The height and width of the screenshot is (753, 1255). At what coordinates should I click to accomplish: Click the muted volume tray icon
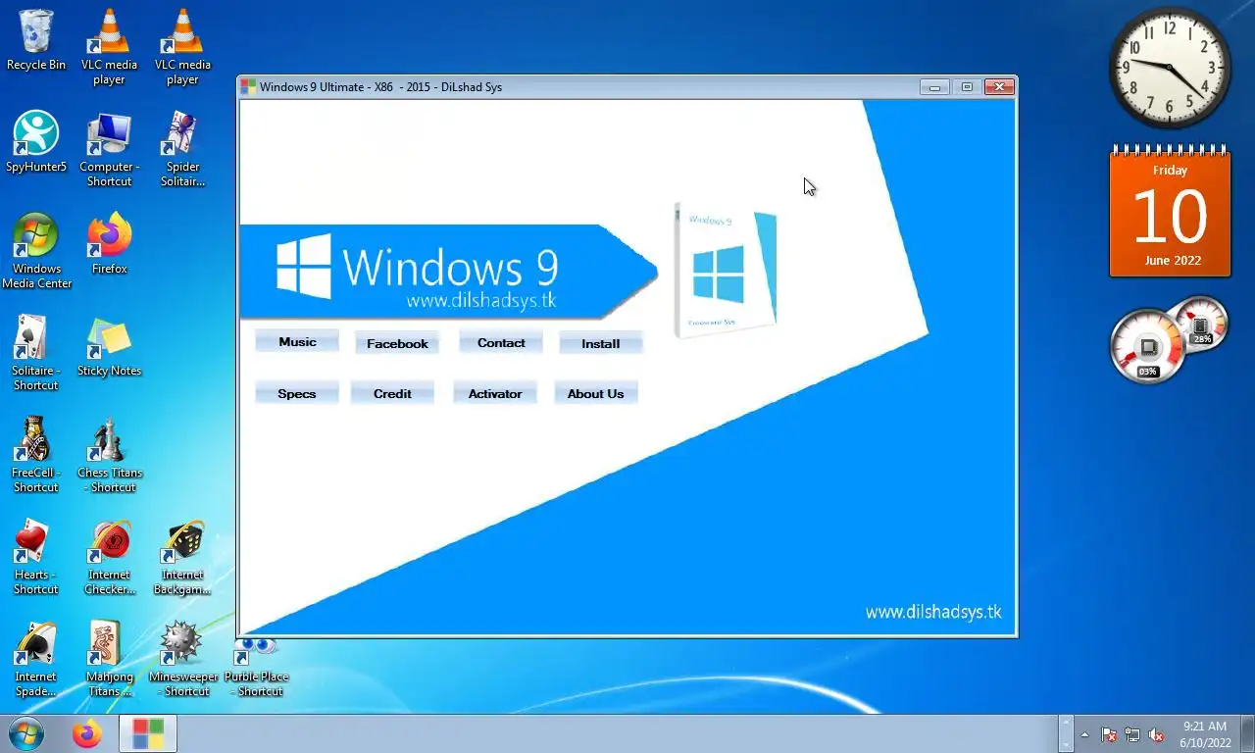tap(1156, 734)
